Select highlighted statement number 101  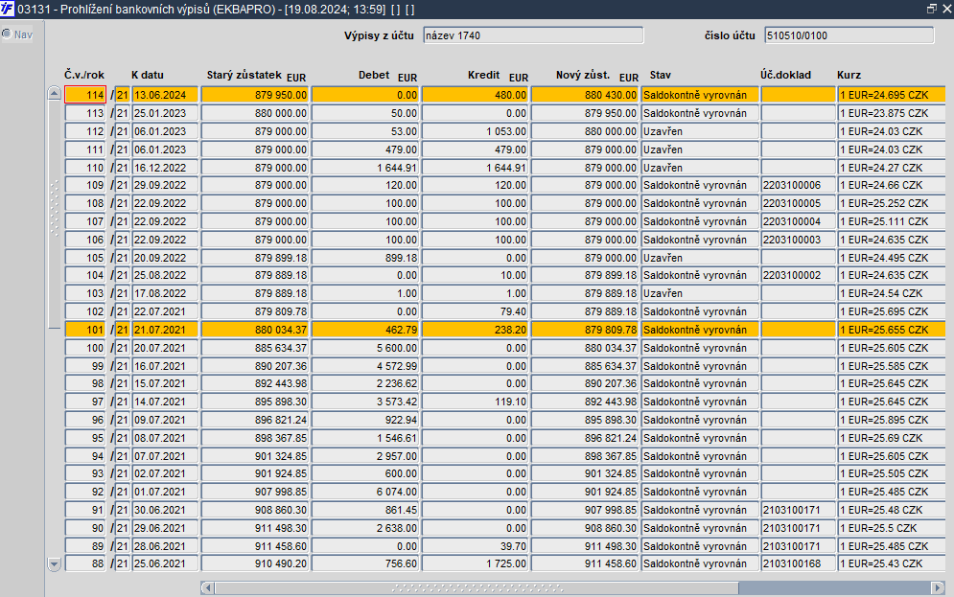pyautogui.click(x=85, y=330)
